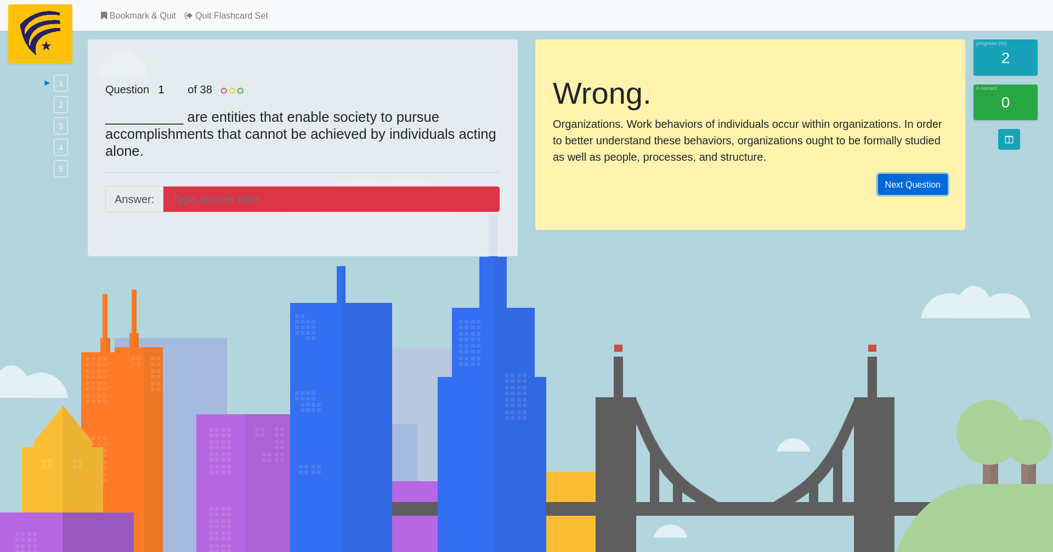Jump to question 2 in sidebar
The image size is (1053, 552).
click(x=61, y=105)
